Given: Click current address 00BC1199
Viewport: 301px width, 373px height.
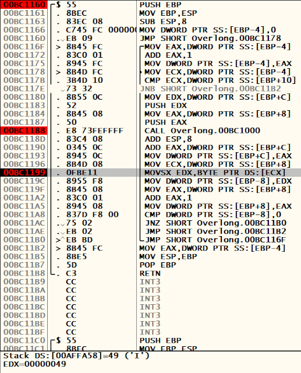Looking at the screenshot, I should pos(24,173).
